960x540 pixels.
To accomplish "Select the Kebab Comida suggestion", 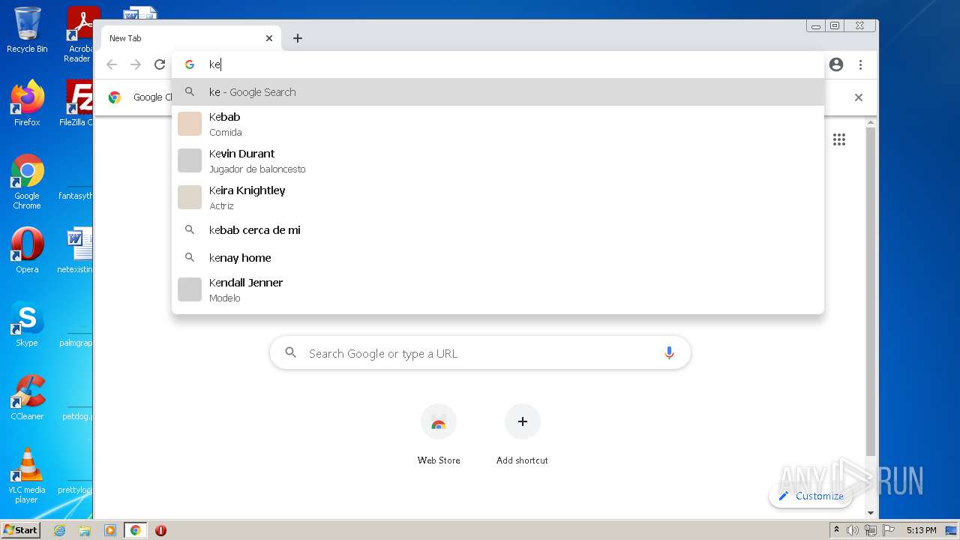I will tap(498, 124).
